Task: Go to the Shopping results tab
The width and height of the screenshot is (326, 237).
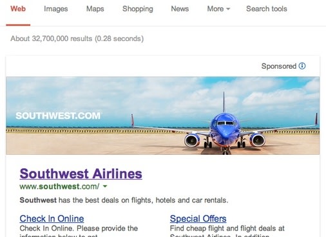Action: [x=138, y=9]
